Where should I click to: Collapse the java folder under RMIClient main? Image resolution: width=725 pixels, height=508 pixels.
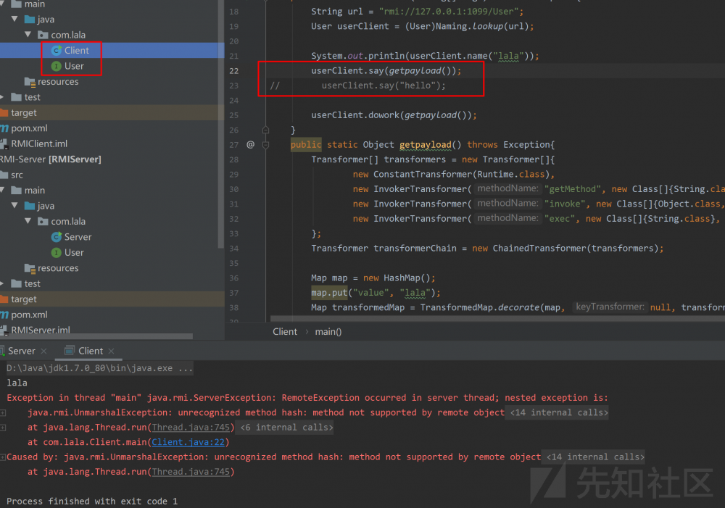[x=14, y=19]
